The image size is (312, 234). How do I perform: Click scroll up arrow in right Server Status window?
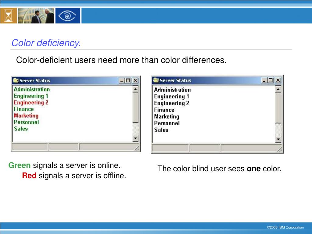(278, 89)
